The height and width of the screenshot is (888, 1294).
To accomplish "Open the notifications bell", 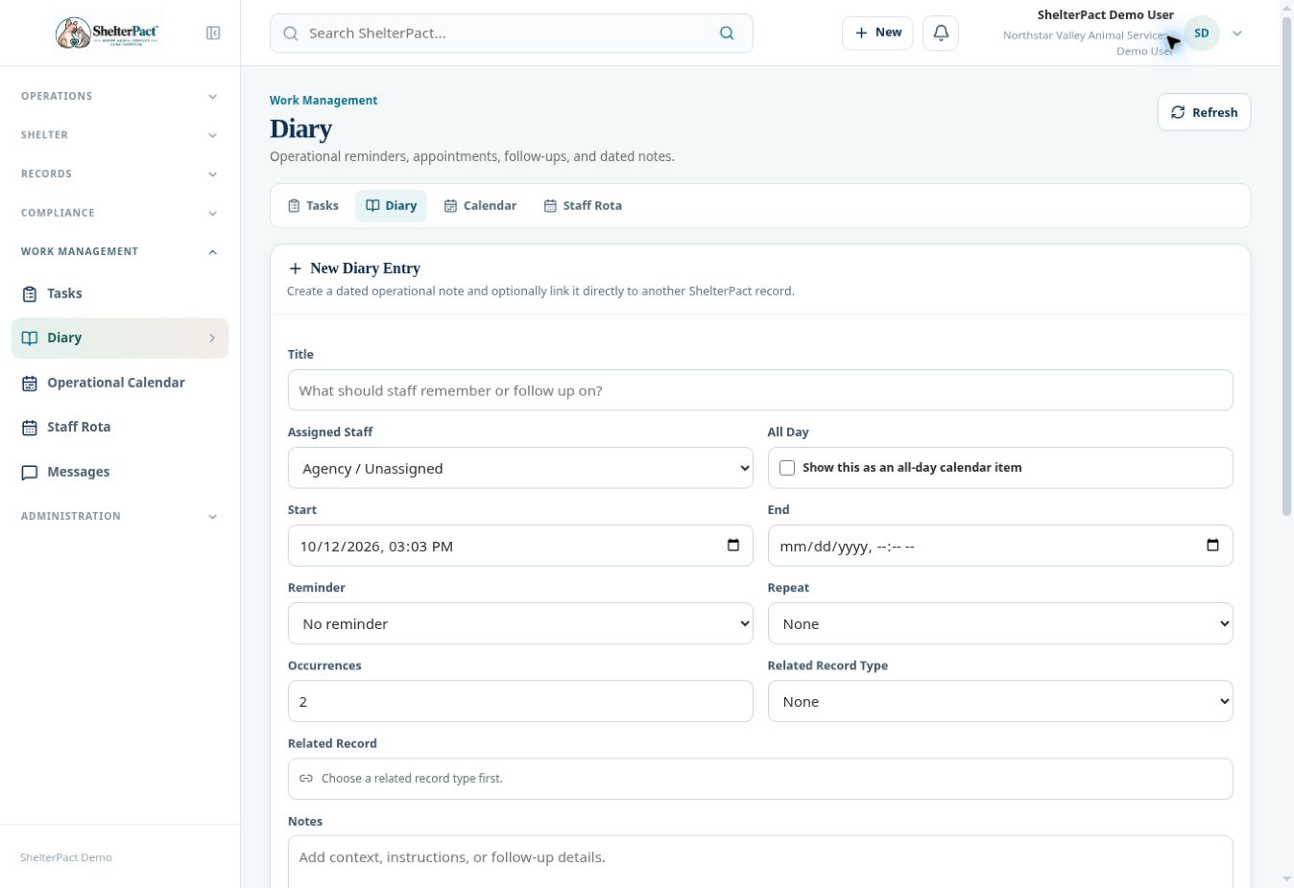I will (941, 33).
